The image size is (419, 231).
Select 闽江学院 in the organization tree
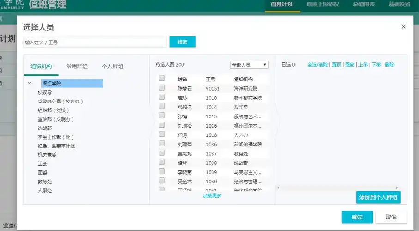(72, 84)
